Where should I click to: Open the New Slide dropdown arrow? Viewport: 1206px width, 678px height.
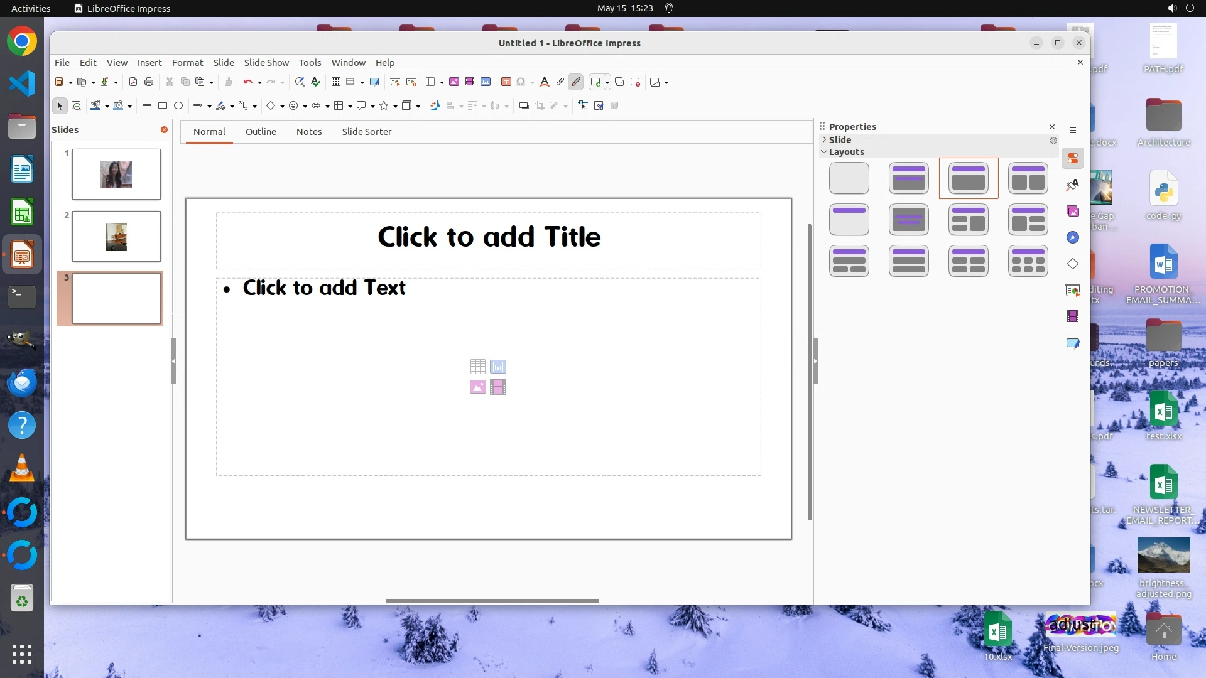pyautogui.click(x=607, y=83)
